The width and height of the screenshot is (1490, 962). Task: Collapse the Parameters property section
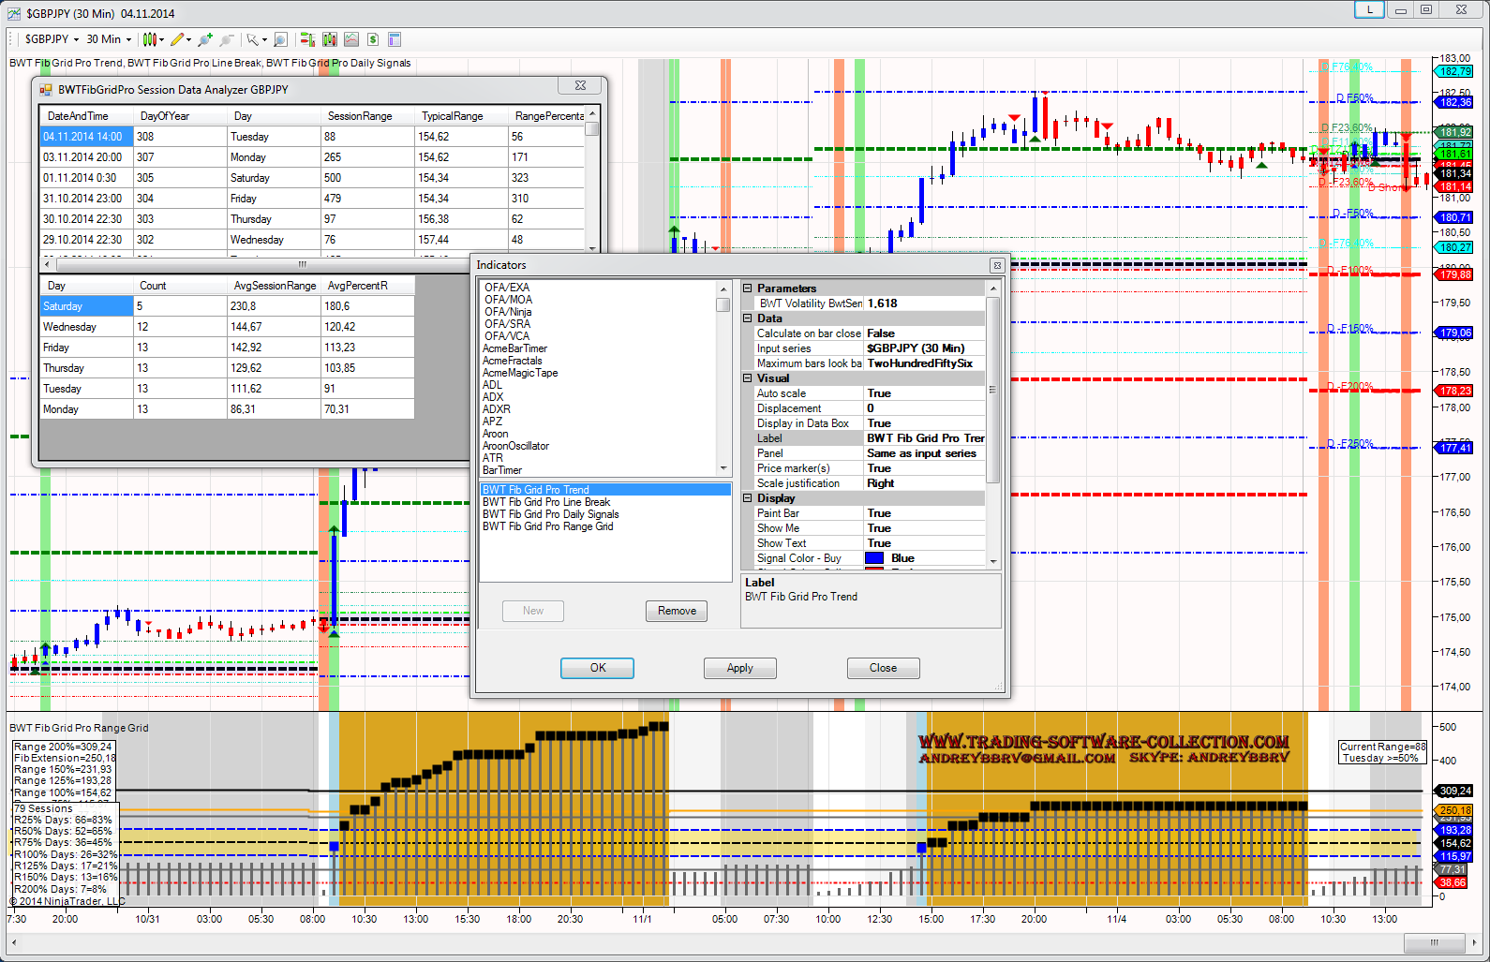748,289
